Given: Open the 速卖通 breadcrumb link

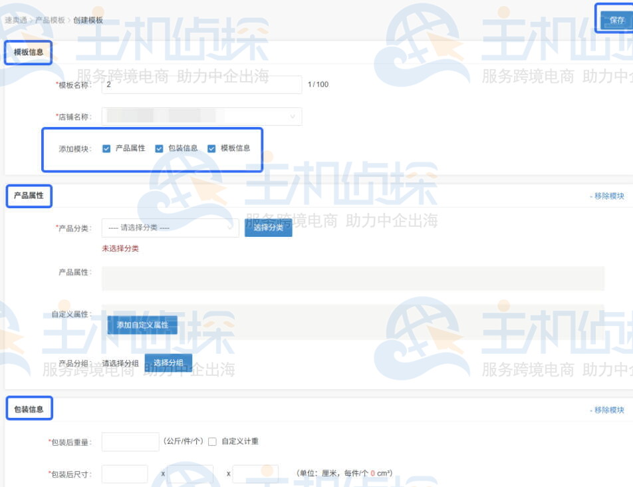Looking at the screenshot, I should coord(16,20).
